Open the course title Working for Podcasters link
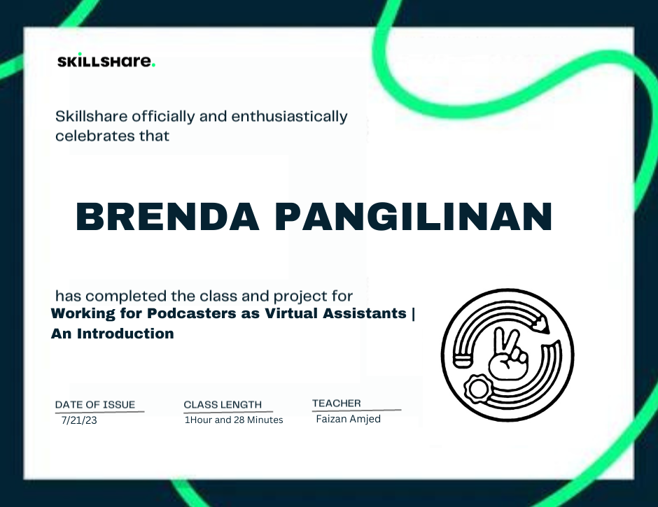 tap(232, 315)
